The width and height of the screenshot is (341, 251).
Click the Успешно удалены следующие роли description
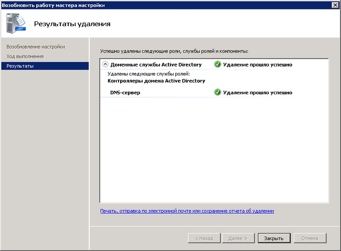(x=174, y=51)
